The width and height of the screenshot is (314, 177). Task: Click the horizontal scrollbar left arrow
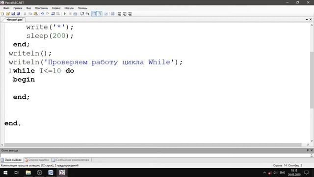point(2,145)
